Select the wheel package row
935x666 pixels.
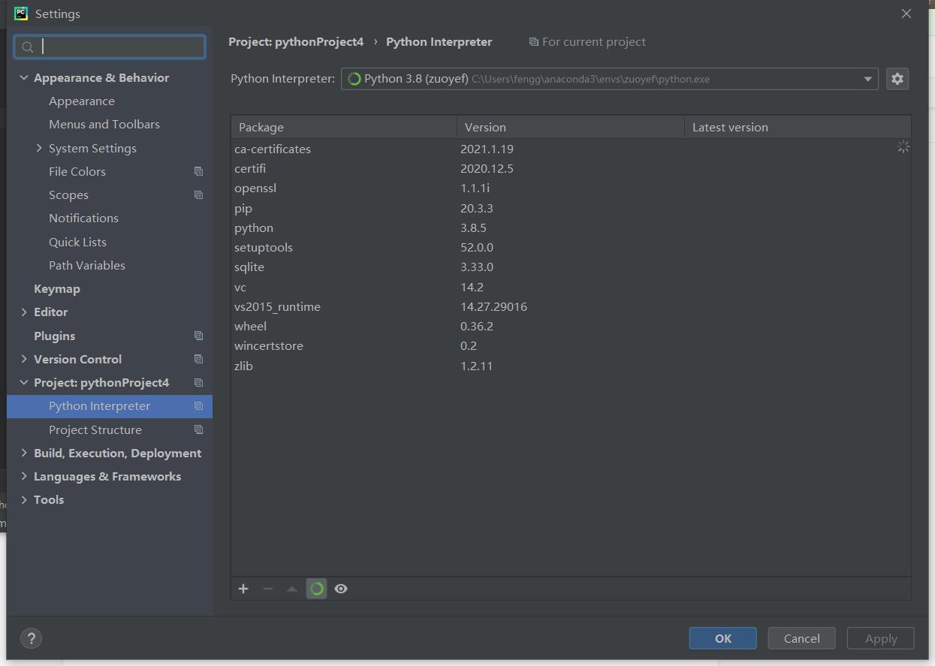click(x=571, y=326)
